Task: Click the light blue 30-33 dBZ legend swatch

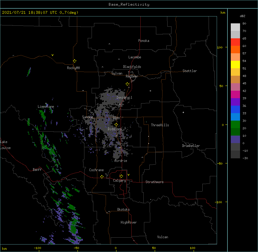Action: 235,117
